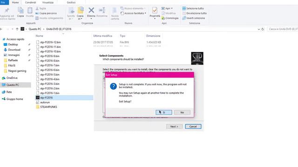This screenshot has height=167, width=298.
Task: Sort by the Ultima modifica column header
Action: point(102,36)
